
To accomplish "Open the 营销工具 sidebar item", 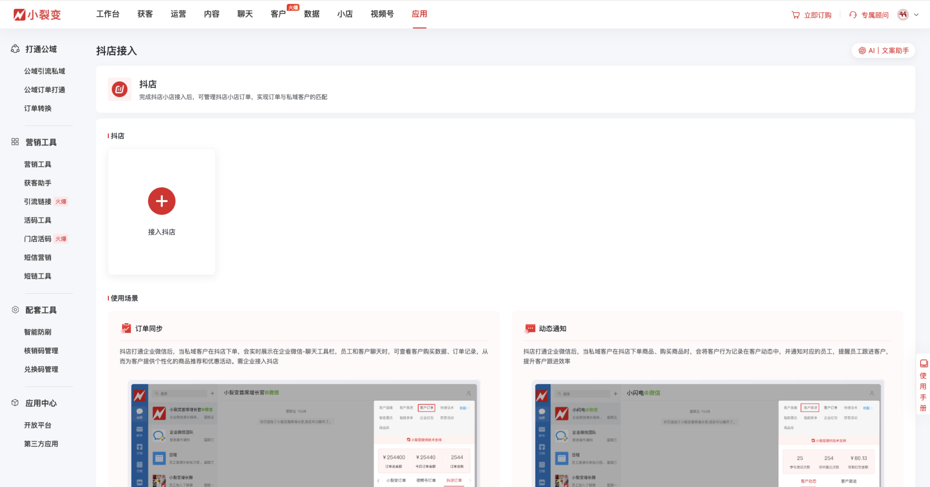I will [38, 164].
